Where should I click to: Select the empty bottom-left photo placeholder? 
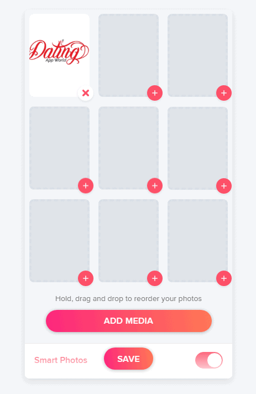pos(60,241)
